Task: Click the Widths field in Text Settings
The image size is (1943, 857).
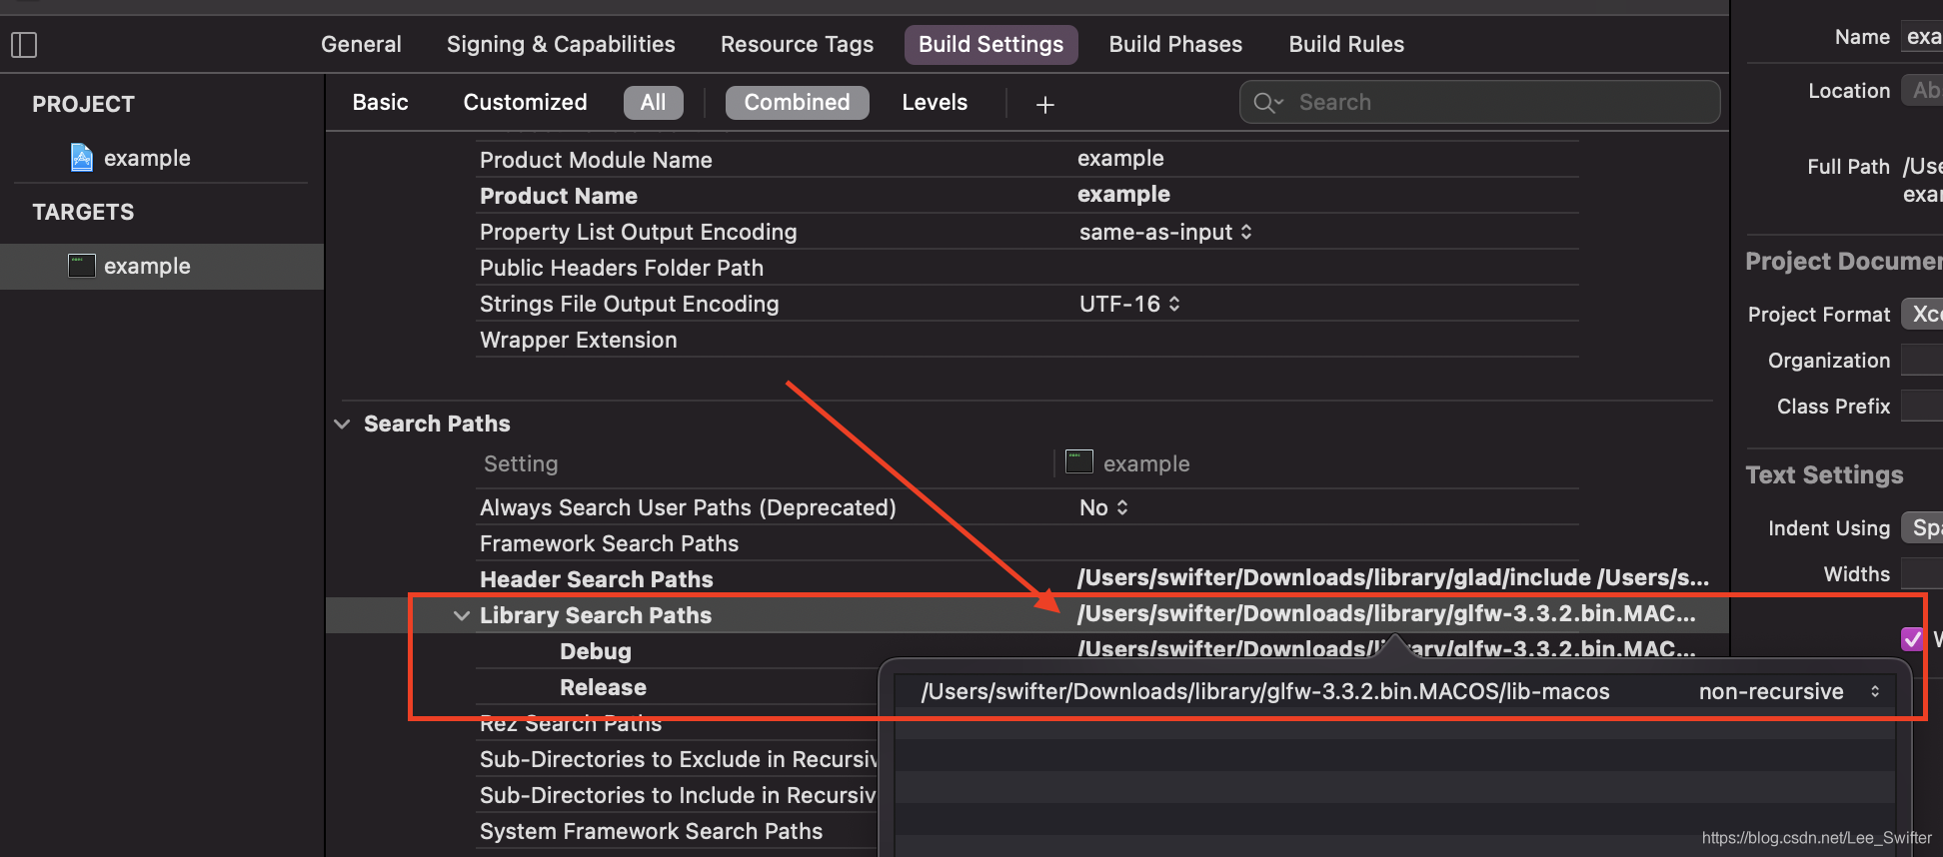Action: point(1923,573)
